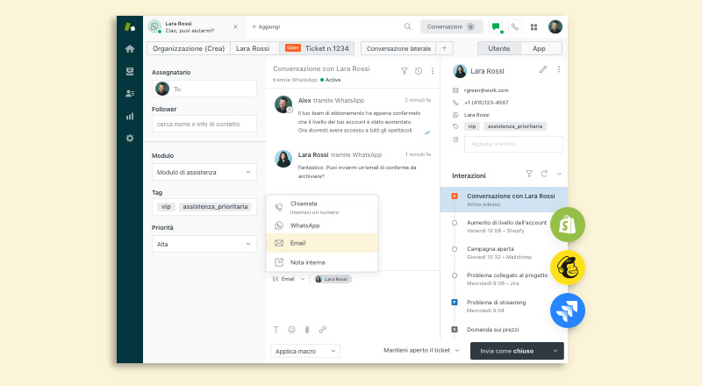
Task: Open Domanda sui prezzi interaction
Action: coord(492,330)
